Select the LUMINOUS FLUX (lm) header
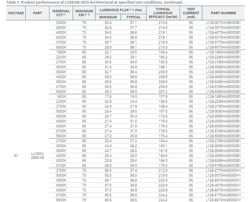Viewport: 248px width, 202px height. click(119, 10)
